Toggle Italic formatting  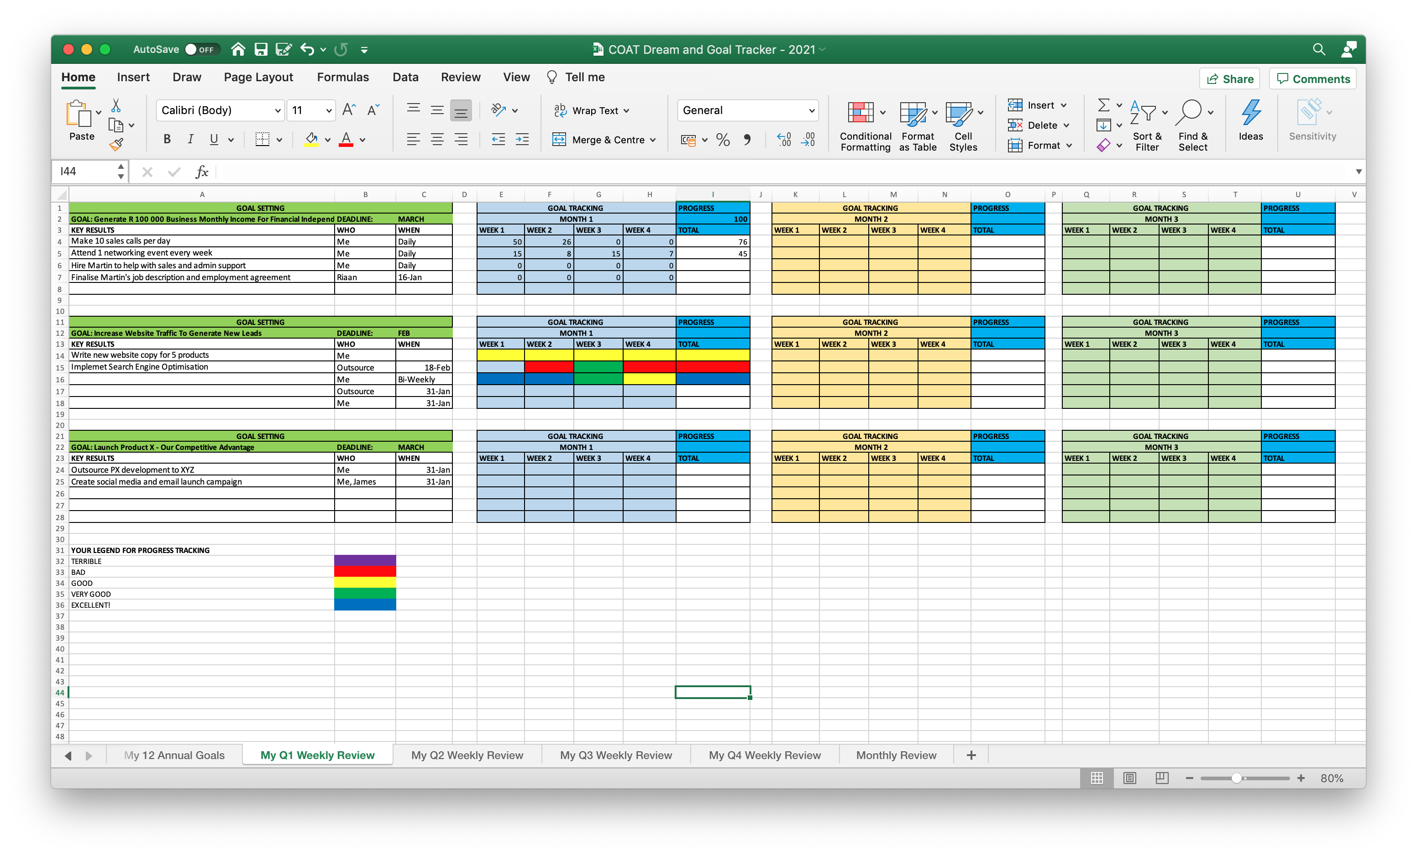pyautogui.click(x=190, y=139)
